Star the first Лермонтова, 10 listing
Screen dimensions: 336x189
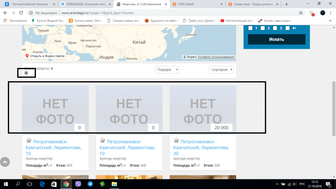[x=29, y=140]
